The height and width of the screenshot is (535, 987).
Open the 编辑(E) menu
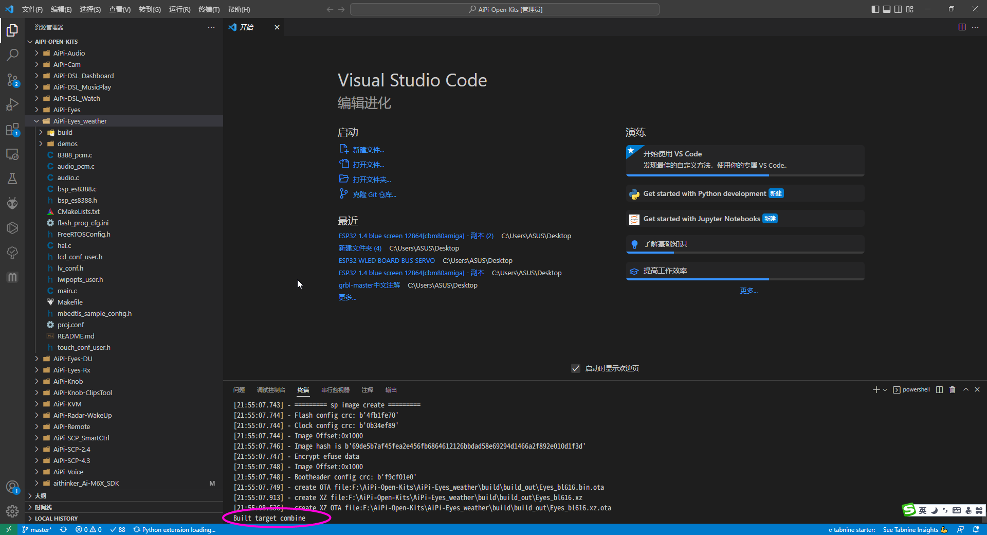tap(61, 9)
